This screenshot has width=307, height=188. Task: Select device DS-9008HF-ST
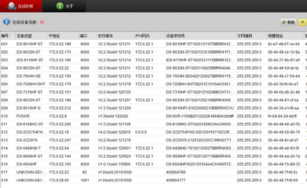tap(29, 156)
